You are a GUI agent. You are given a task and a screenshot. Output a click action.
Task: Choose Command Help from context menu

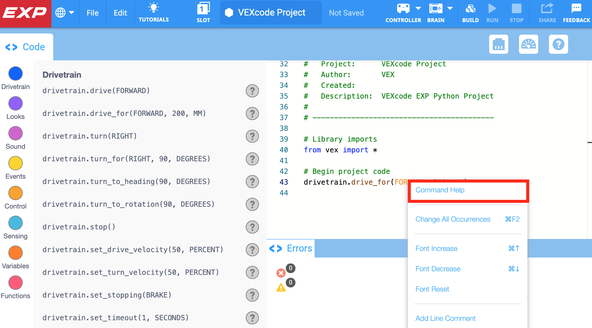coord(440,190)
